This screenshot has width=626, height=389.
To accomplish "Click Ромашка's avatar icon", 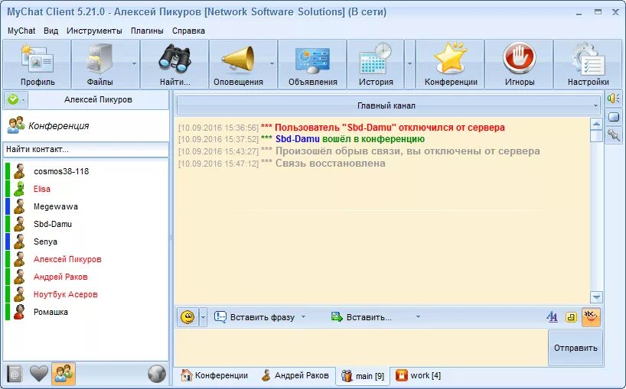I will tap(19, 312).
